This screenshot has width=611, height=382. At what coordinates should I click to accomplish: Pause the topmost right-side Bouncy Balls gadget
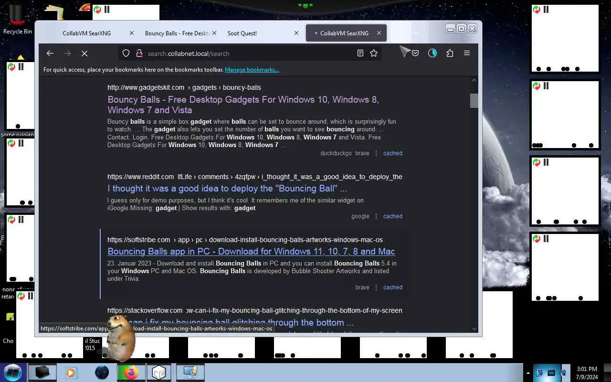[x=546, y=9]
